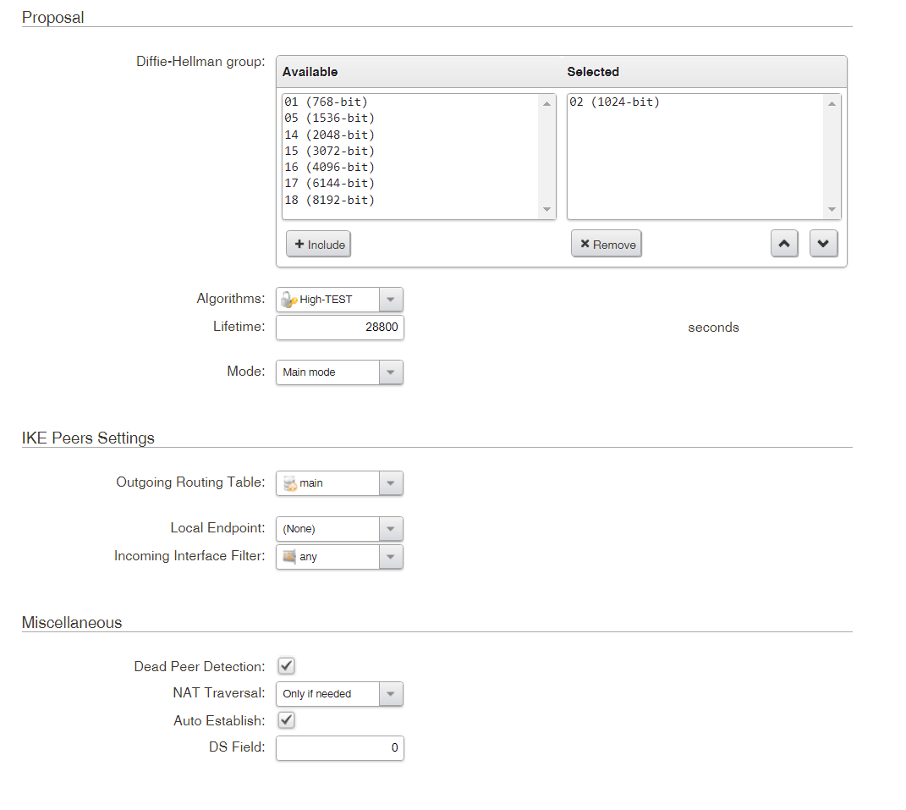
Task: Disable Dead Peer Detection checkbox
Action: (x=286, y=666)
